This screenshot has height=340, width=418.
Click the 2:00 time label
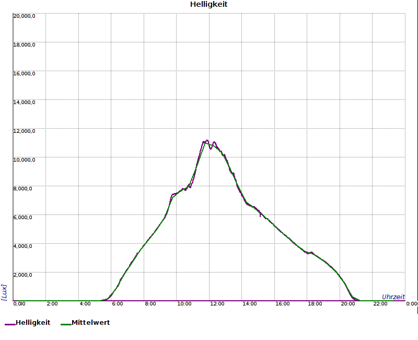[52, 304]
